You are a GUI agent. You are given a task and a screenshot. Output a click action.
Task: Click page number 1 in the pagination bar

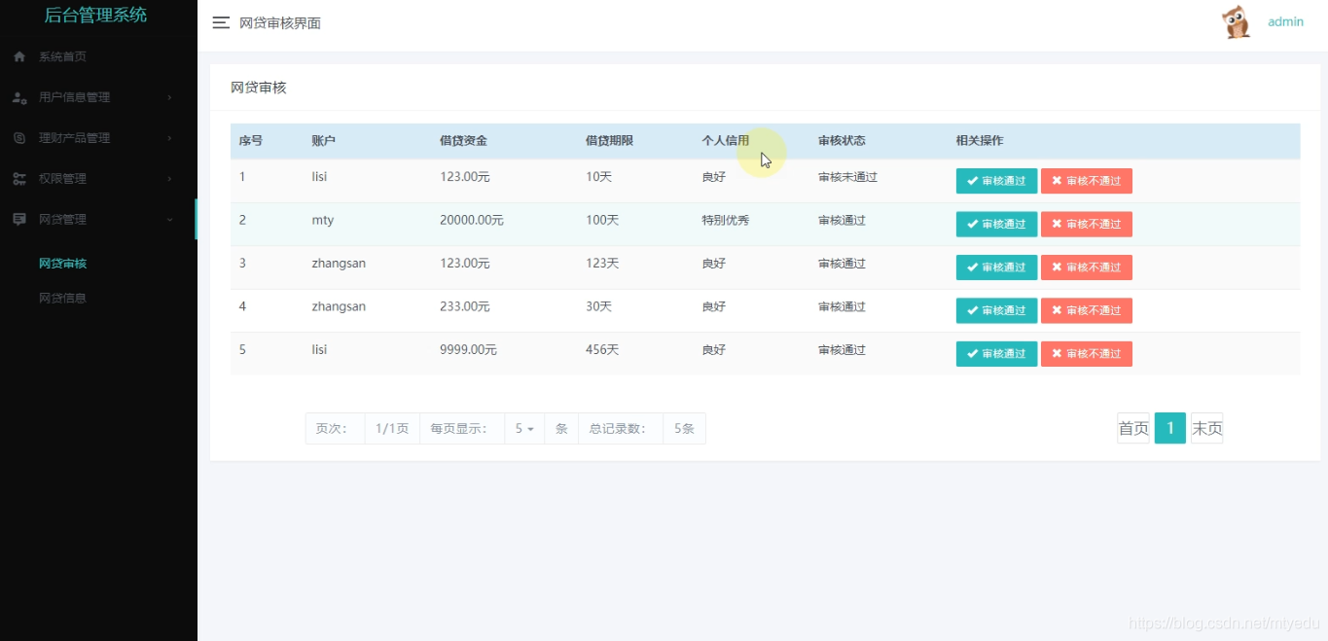coord(1169,428)
